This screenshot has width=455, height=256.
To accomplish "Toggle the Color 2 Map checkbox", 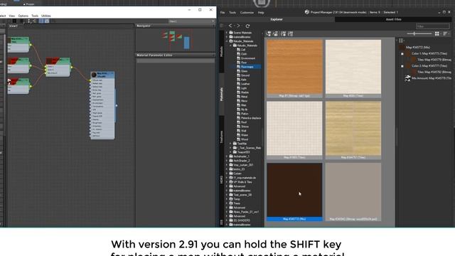I will click(x=402, y=66).
